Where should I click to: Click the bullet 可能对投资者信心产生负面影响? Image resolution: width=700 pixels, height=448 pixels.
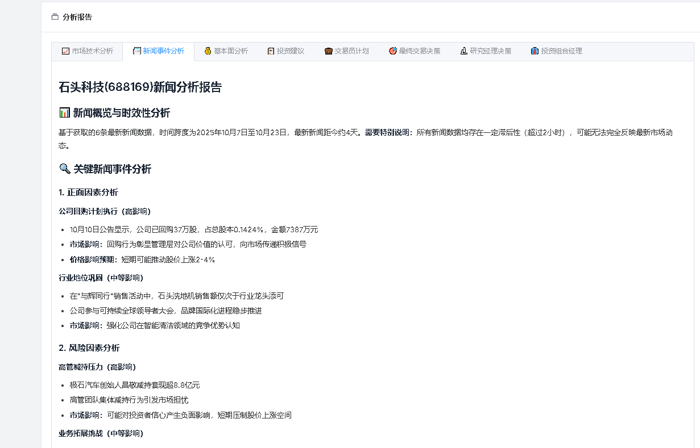pyautogui.click(x=181, y=415)
